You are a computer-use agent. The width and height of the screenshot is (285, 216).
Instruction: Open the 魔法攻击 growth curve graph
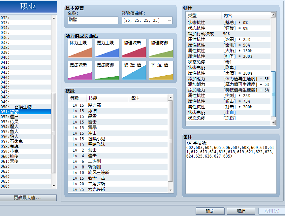point(80,70)
